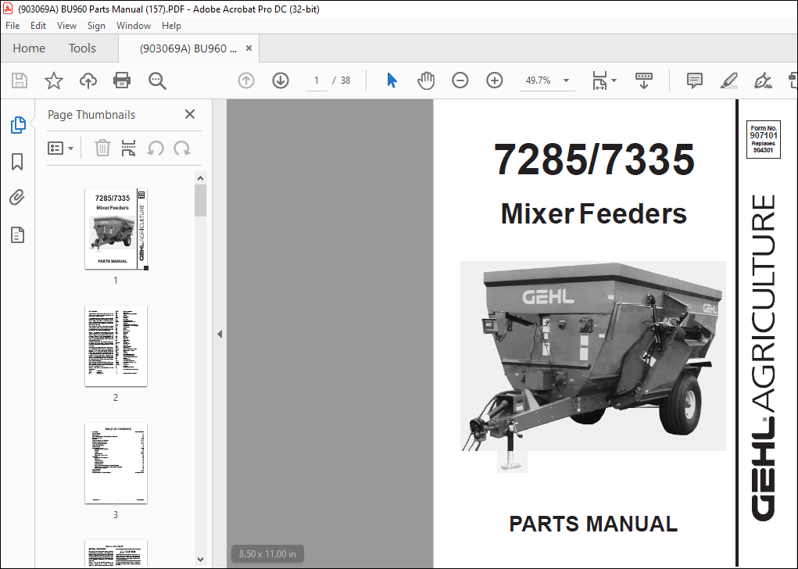Open the View menu
This screenshot has width=798, height=569.
pos(66,26)
